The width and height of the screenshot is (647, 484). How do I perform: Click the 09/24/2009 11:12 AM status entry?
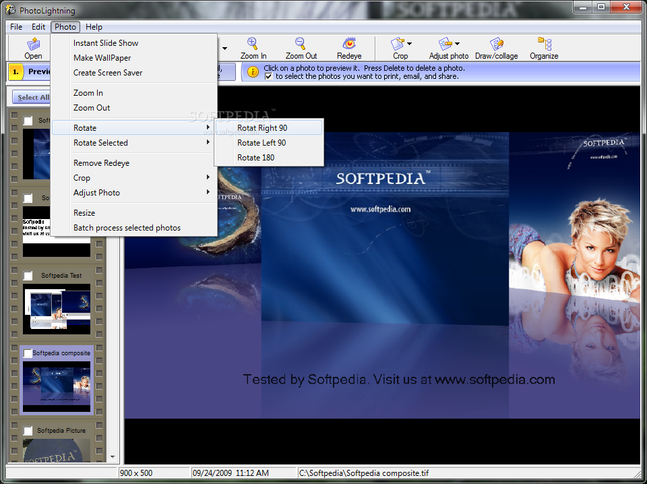pyautogui.click(x=243, y=473)
